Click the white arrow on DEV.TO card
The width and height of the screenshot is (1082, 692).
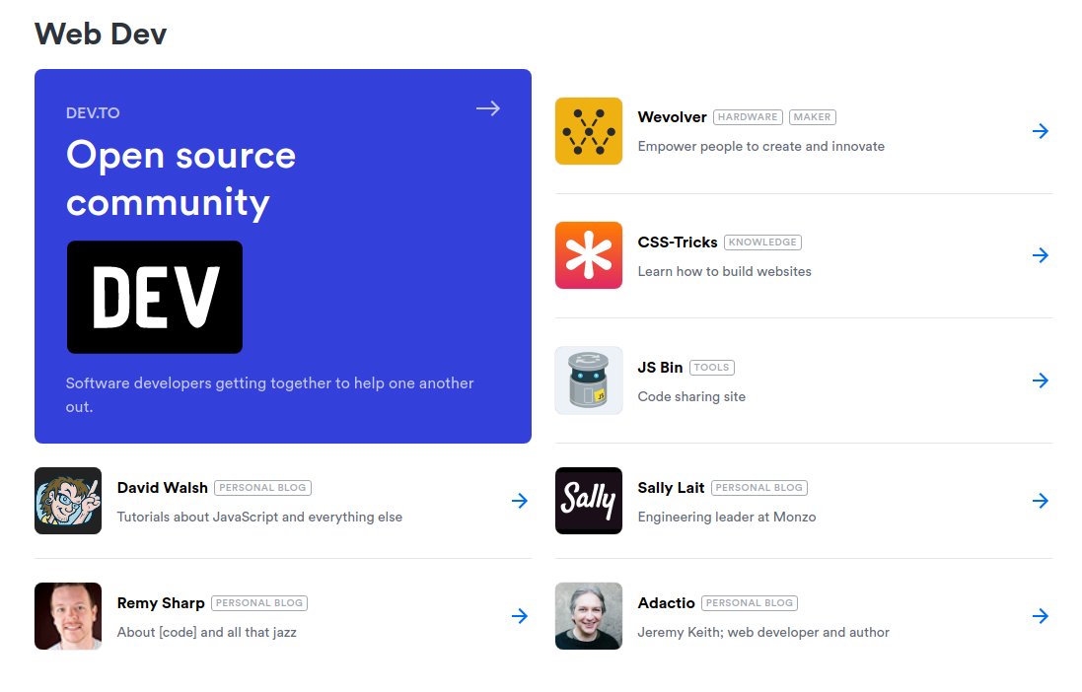click(x=488, y=108)
